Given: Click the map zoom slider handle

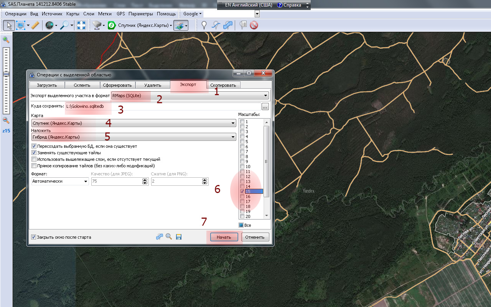Looking at the screenshot, I should pyautogui.click(x=6, y=74).
